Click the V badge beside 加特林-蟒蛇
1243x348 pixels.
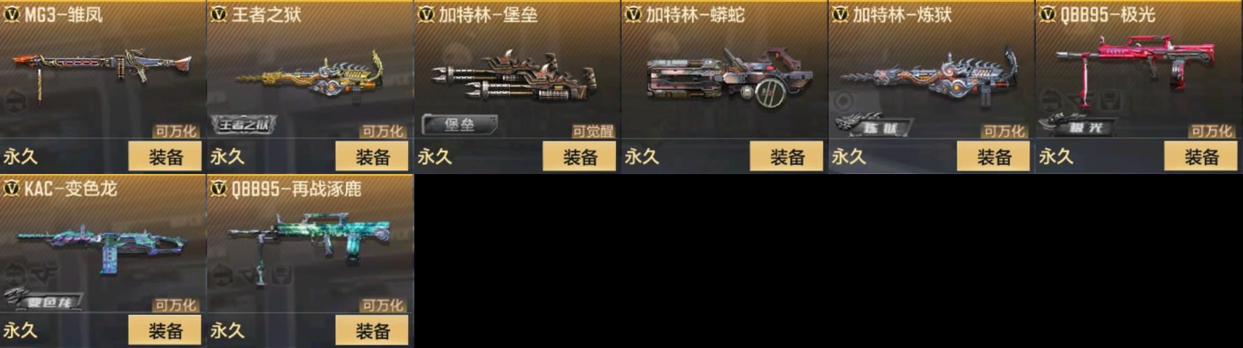tap(633, 14)
